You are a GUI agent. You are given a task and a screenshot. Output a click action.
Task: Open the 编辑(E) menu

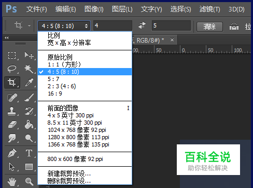pos(65,9)
